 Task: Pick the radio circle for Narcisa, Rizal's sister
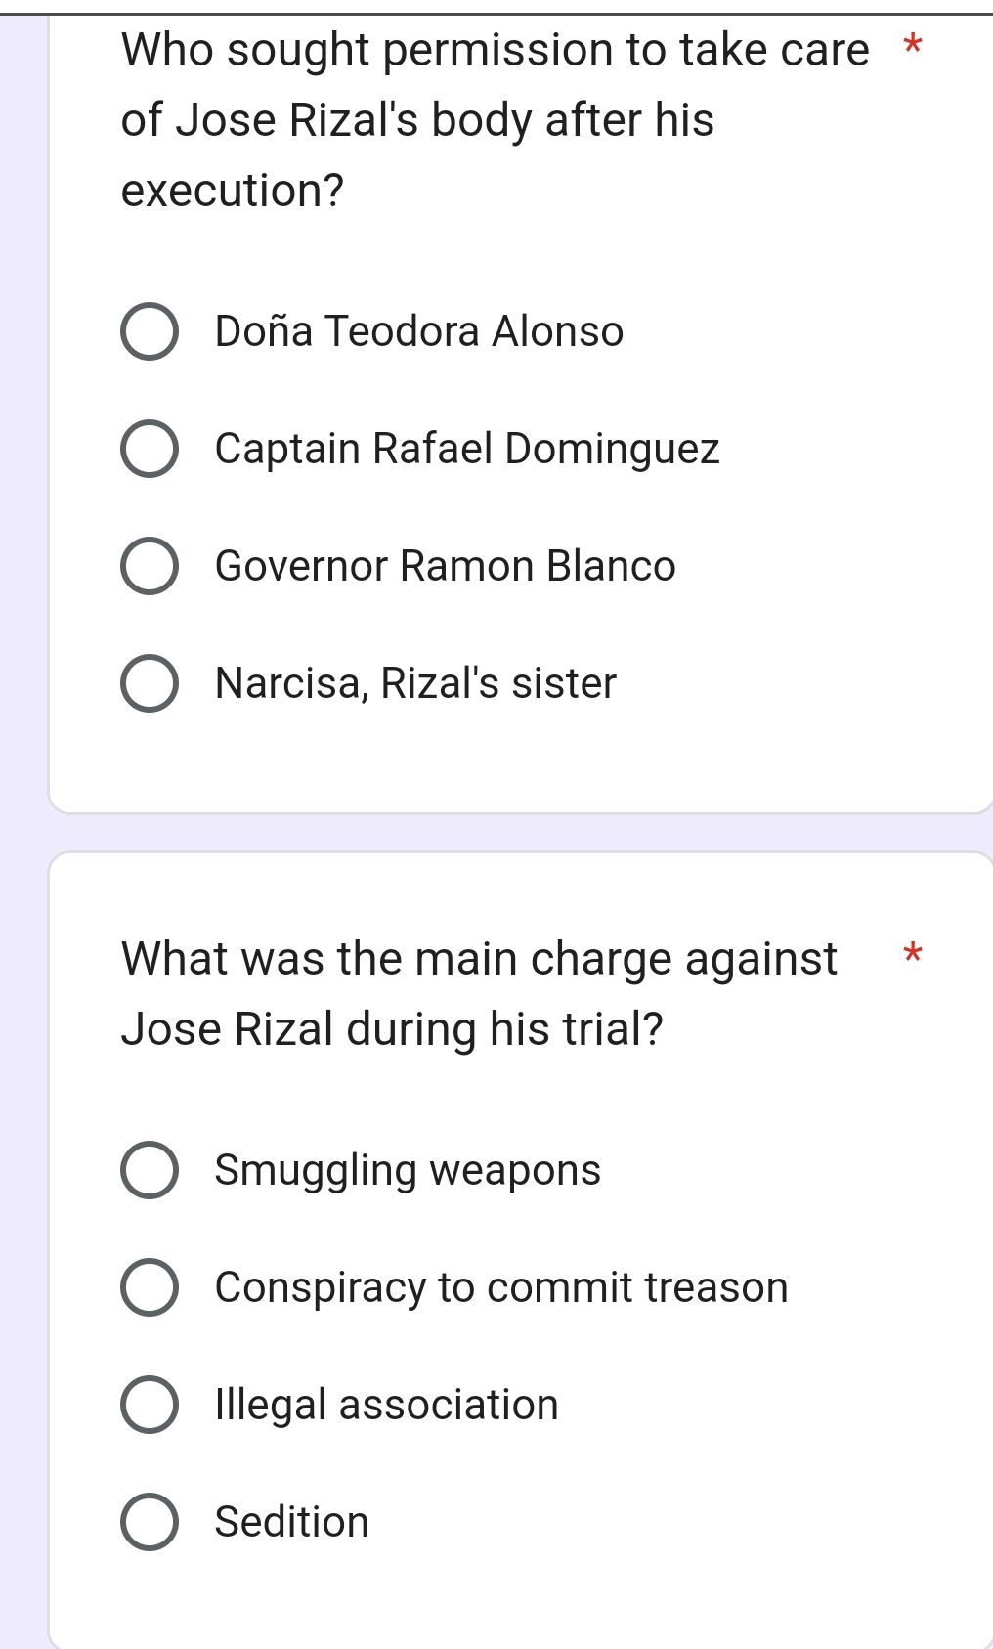click(x=150, y=684)
